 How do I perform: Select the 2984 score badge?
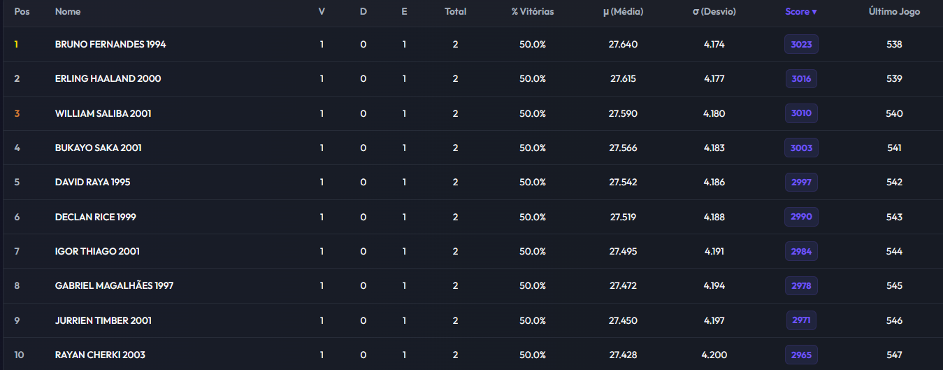[x=801, y=251]
